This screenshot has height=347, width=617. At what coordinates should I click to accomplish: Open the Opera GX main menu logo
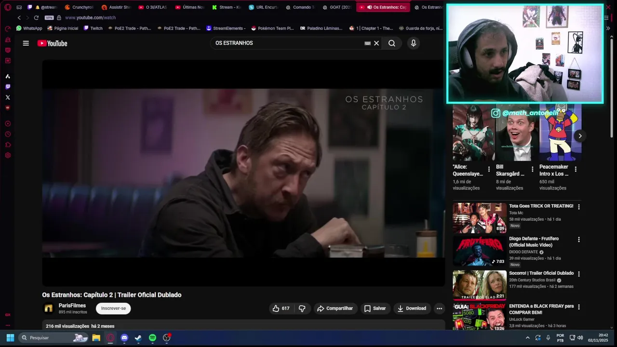[8, 7]
